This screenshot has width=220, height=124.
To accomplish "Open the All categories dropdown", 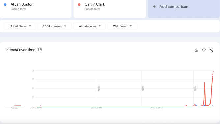I will tap(89, 26).
